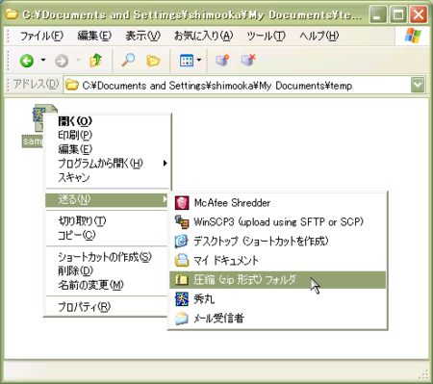This screenshot has height=384, width=433.
Task: Choose 開く(O) in context menu
Action: 107,121
